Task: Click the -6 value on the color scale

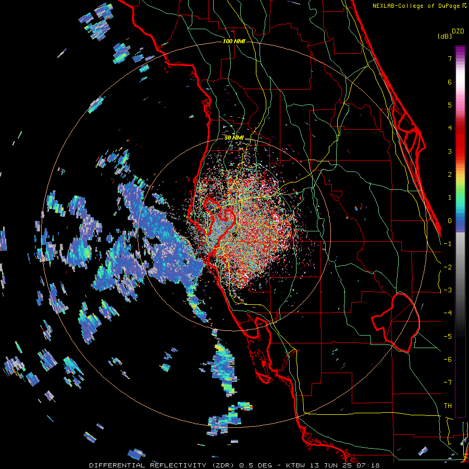Action: click(448, 360)
